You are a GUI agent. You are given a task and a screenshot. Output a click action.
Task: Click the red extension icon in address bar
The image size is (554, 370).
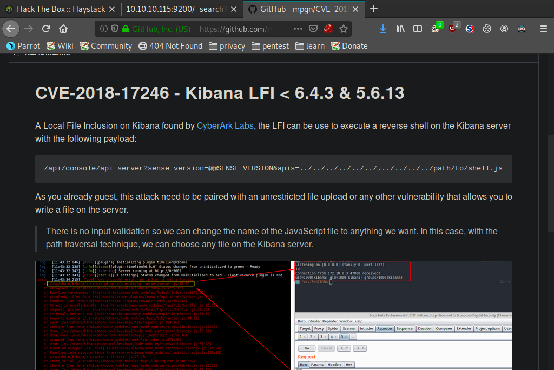coord(328,29)
